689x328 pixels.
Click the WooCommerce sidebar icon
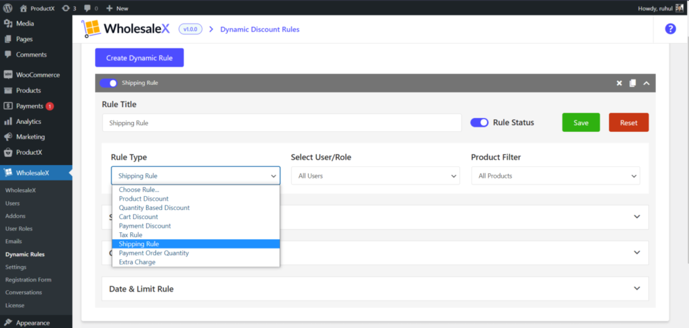coord(8,75)
